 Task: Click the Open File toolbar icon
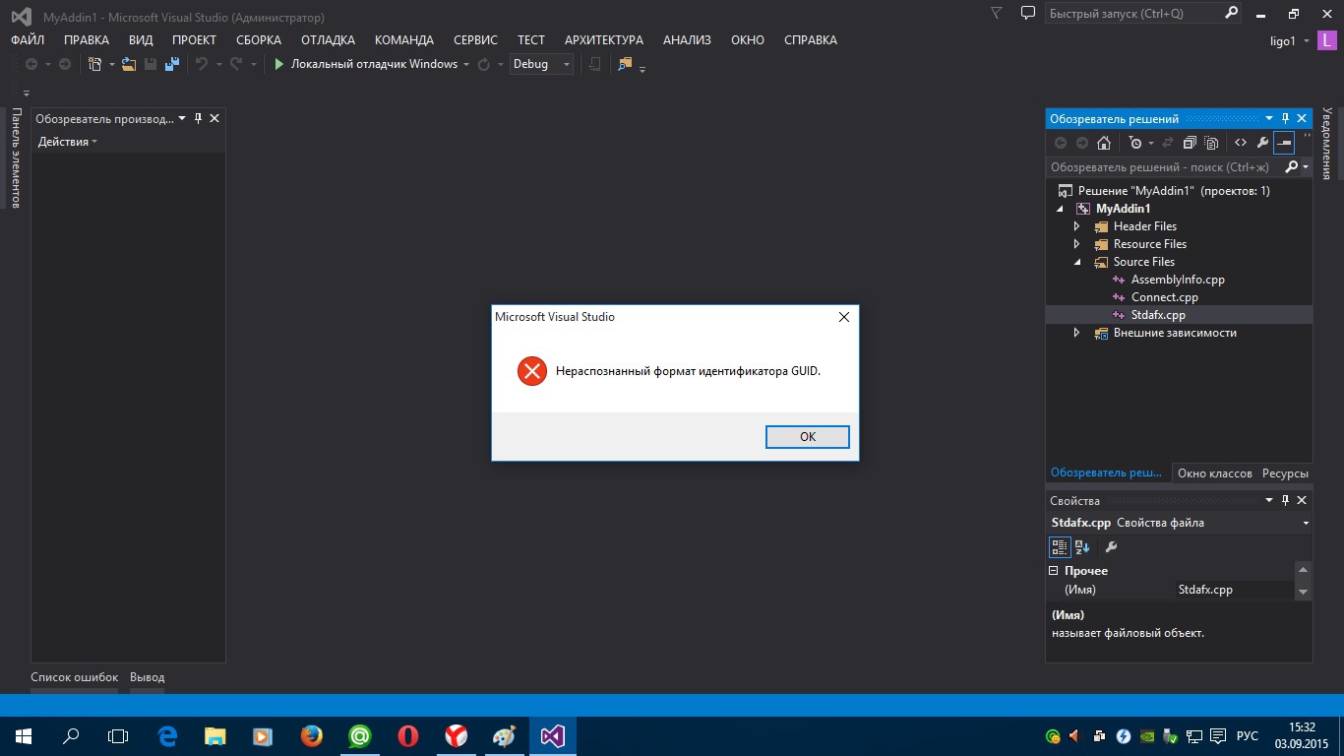129,64
